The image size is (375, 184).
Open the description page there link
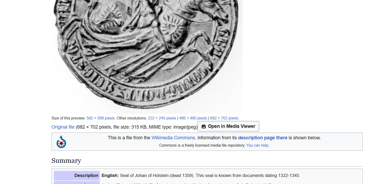pos(263,138)
